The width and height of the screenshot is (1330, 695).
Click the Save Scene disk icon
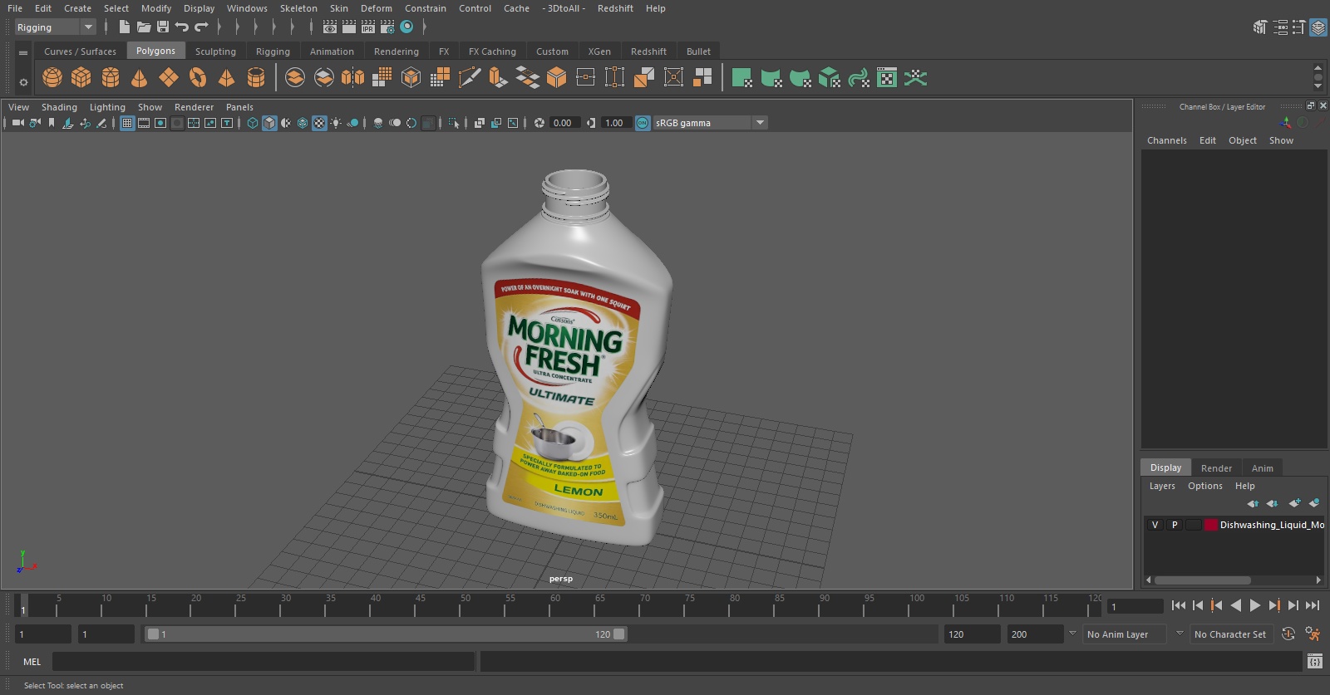[x=163, y=27]
